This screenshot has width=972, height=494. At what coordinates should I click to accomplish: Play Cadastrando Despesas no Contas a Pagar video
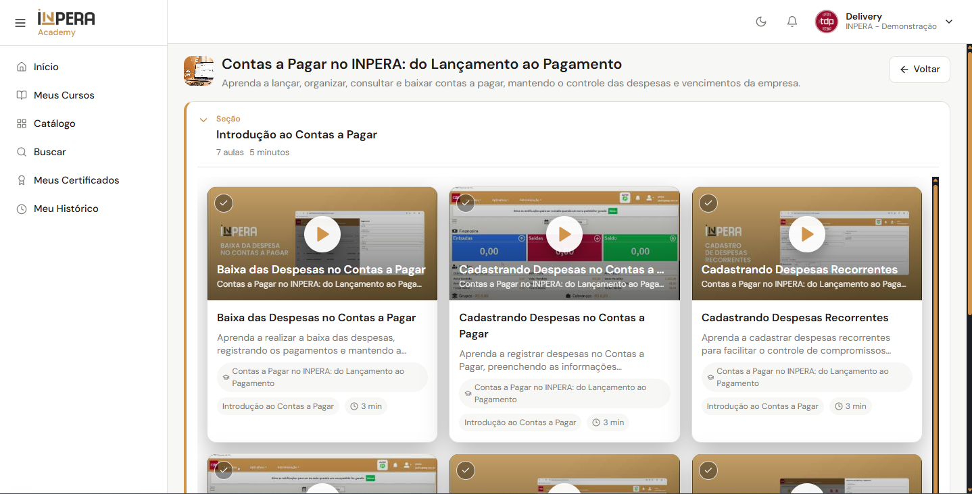[x=564, y=234]
